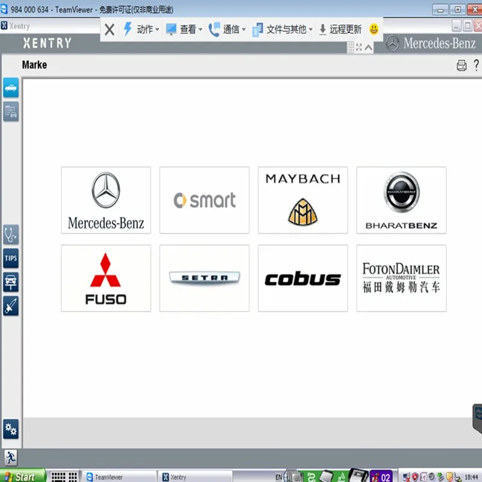Close the TeamViewer session with X
Image resolution: width=482 pixels, height=482 pixels.
pyautogui.click(x=110, y=30)
